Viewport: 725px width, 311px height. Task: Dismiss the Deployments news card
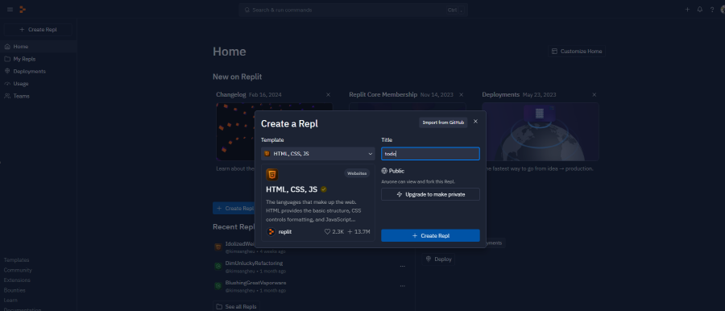tap(594, 95)
